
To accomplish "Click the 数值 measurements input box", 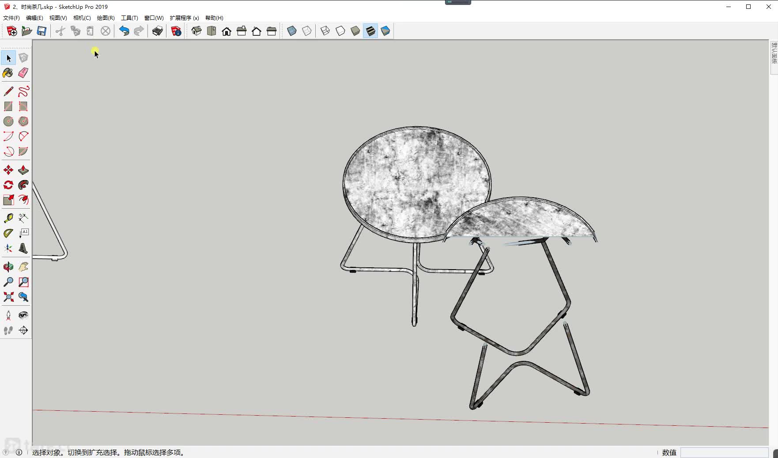I will click(x=724, y=453).
